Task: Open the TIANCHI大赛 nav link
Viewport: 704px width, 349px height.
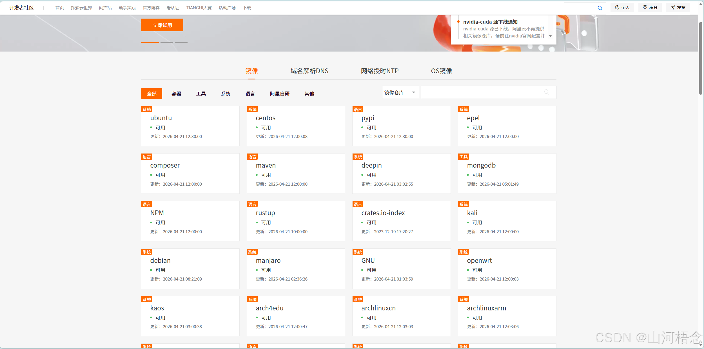Action: (199, 8)
